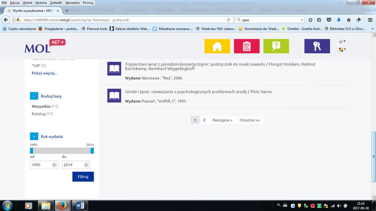
Task: Show more bookmarks with the chevron
Action: (372, 29)
